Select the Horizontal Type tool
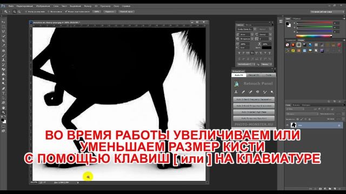 pos(3,93)
